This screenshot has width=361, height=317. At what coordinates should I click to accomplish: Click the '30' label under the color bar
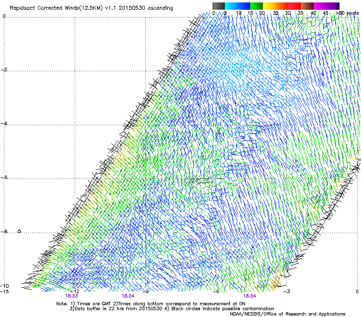point(288,13)
